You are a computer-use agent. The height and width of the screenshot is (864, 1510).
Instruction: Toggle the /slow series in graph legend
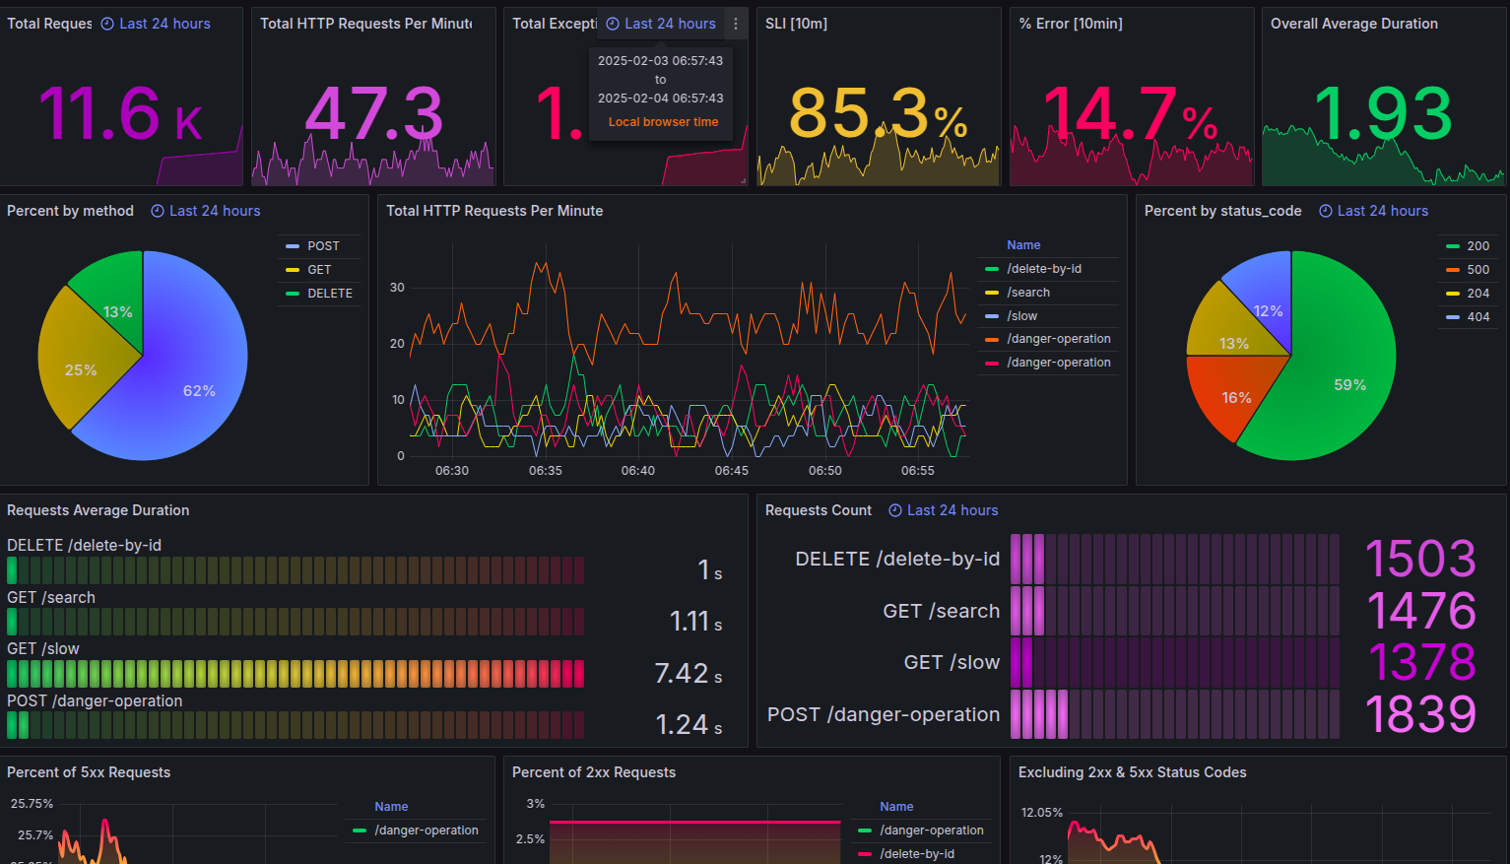[1021, 316]
